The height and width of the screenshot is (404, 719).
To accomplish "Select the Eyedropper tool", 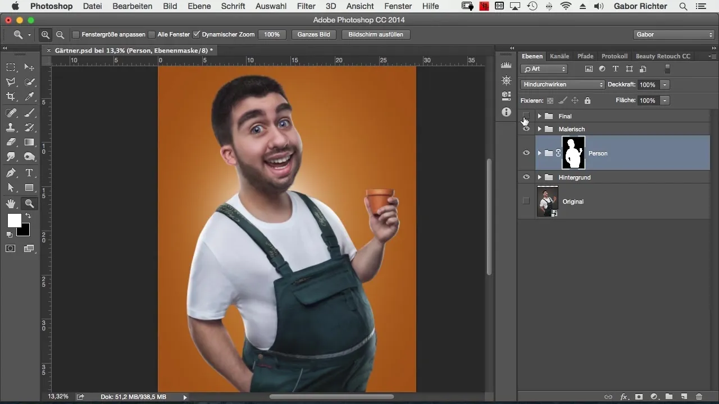I will point(29,97).
